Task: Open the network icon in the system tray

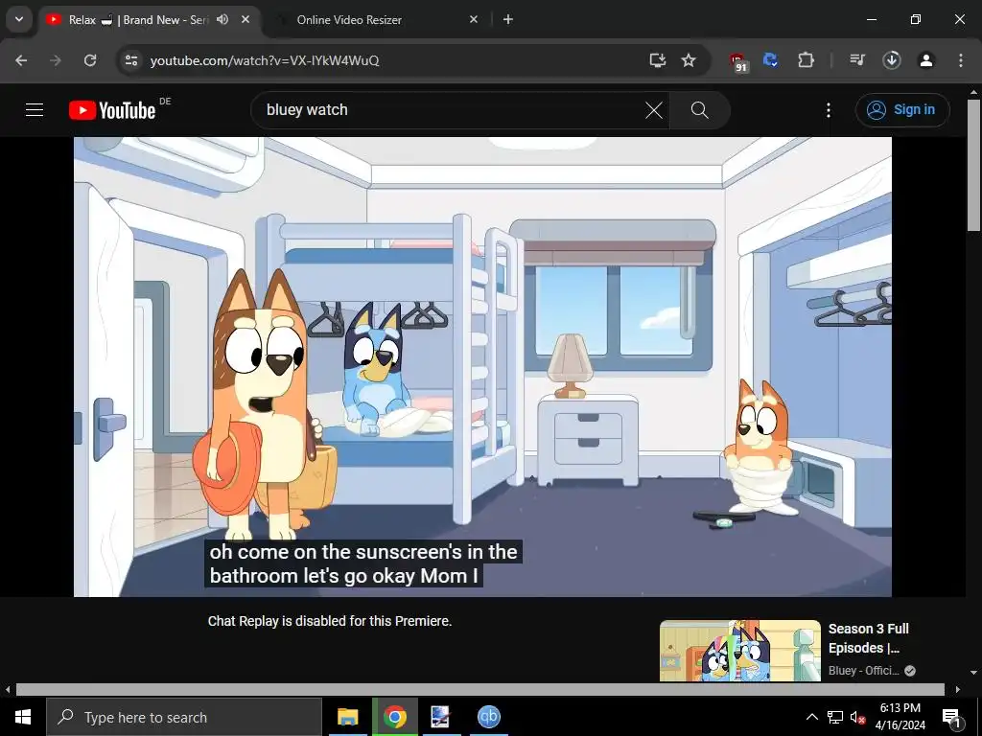Action: pyautogui.click(x=835, y=717)
